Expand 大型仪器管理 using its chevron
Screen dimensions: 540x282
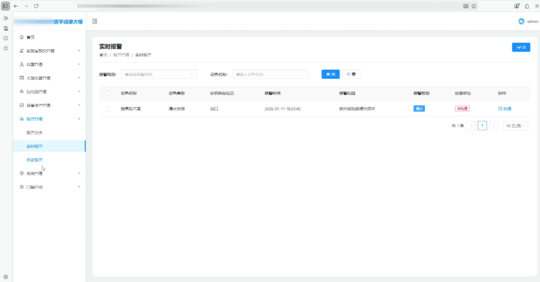[x=79, y=78]
